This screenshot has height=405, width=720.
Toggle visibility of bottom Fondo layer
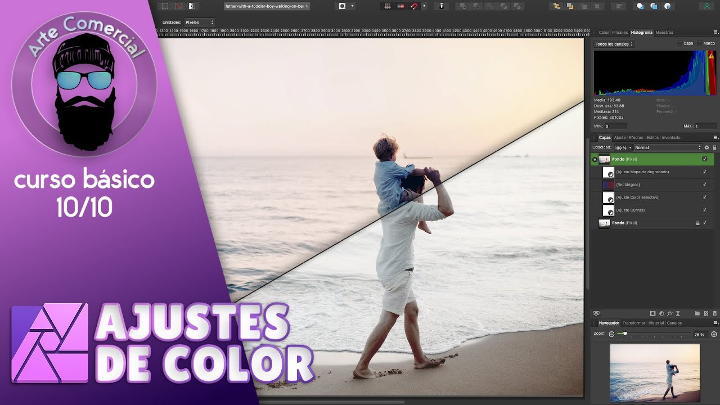coord(704,223)
